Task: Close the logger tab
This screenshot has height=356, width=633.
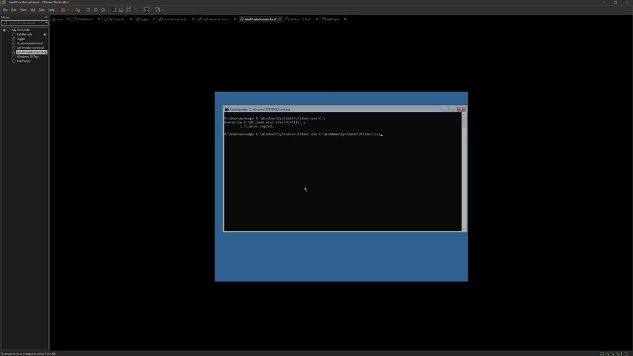Action: pyautogui.click(x=153, y=19)
